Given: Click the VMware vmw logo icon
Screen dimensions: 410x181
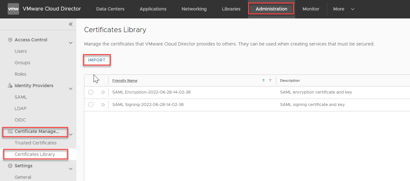Looking at the screenshot, I should pyautogui.click(x=13, y=9).
